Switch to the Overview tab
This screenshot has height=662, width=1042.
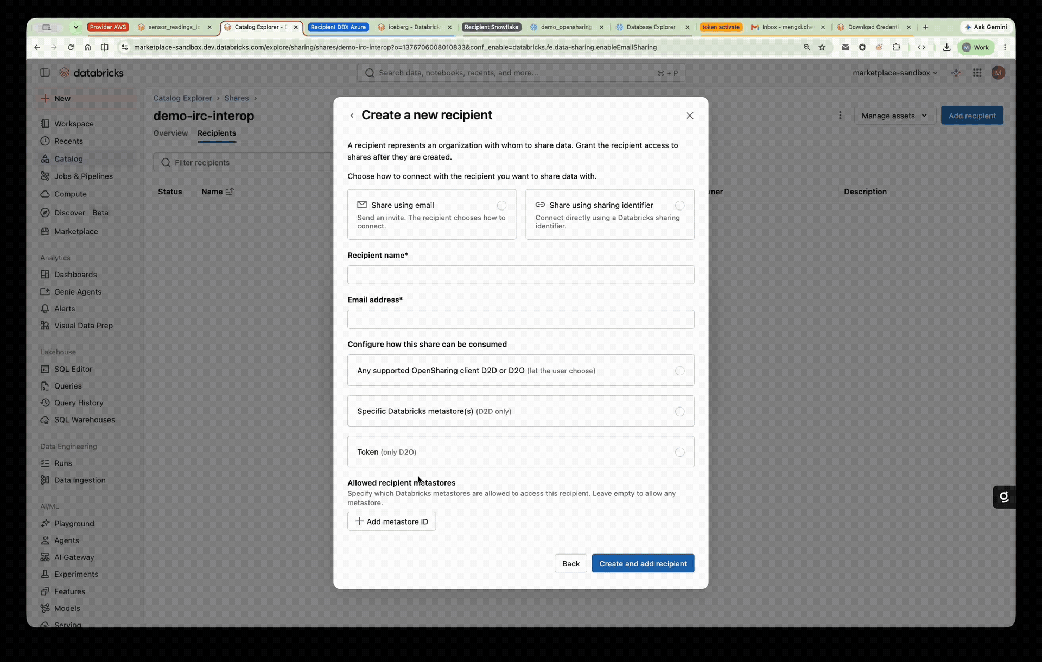point(170,133)
